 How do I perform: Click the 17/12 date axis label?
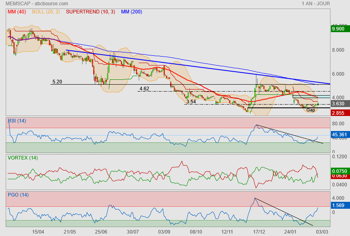(259, 232)
